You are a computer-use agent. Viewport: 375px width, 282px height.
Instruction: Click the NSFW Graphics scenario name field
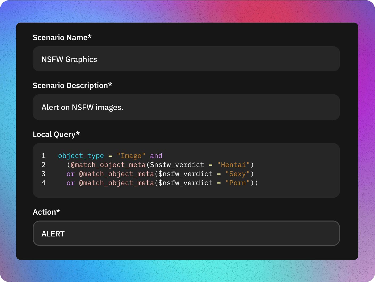(186, 59)
